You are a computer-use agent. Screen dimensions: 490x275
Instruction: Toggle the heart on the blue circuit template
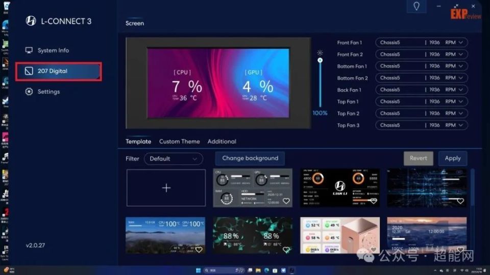tap(460, 201)
